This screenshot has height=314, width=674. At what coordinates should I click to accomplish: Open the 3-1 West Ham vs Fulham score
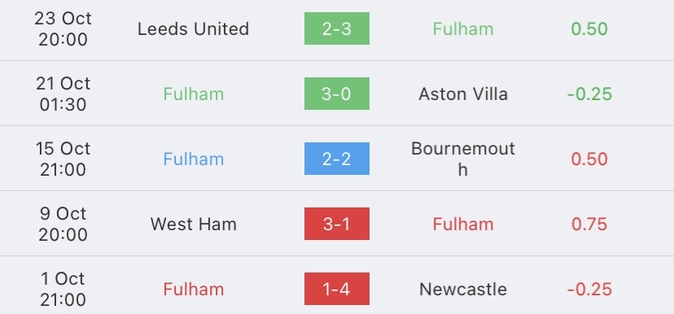click(336, 224)
